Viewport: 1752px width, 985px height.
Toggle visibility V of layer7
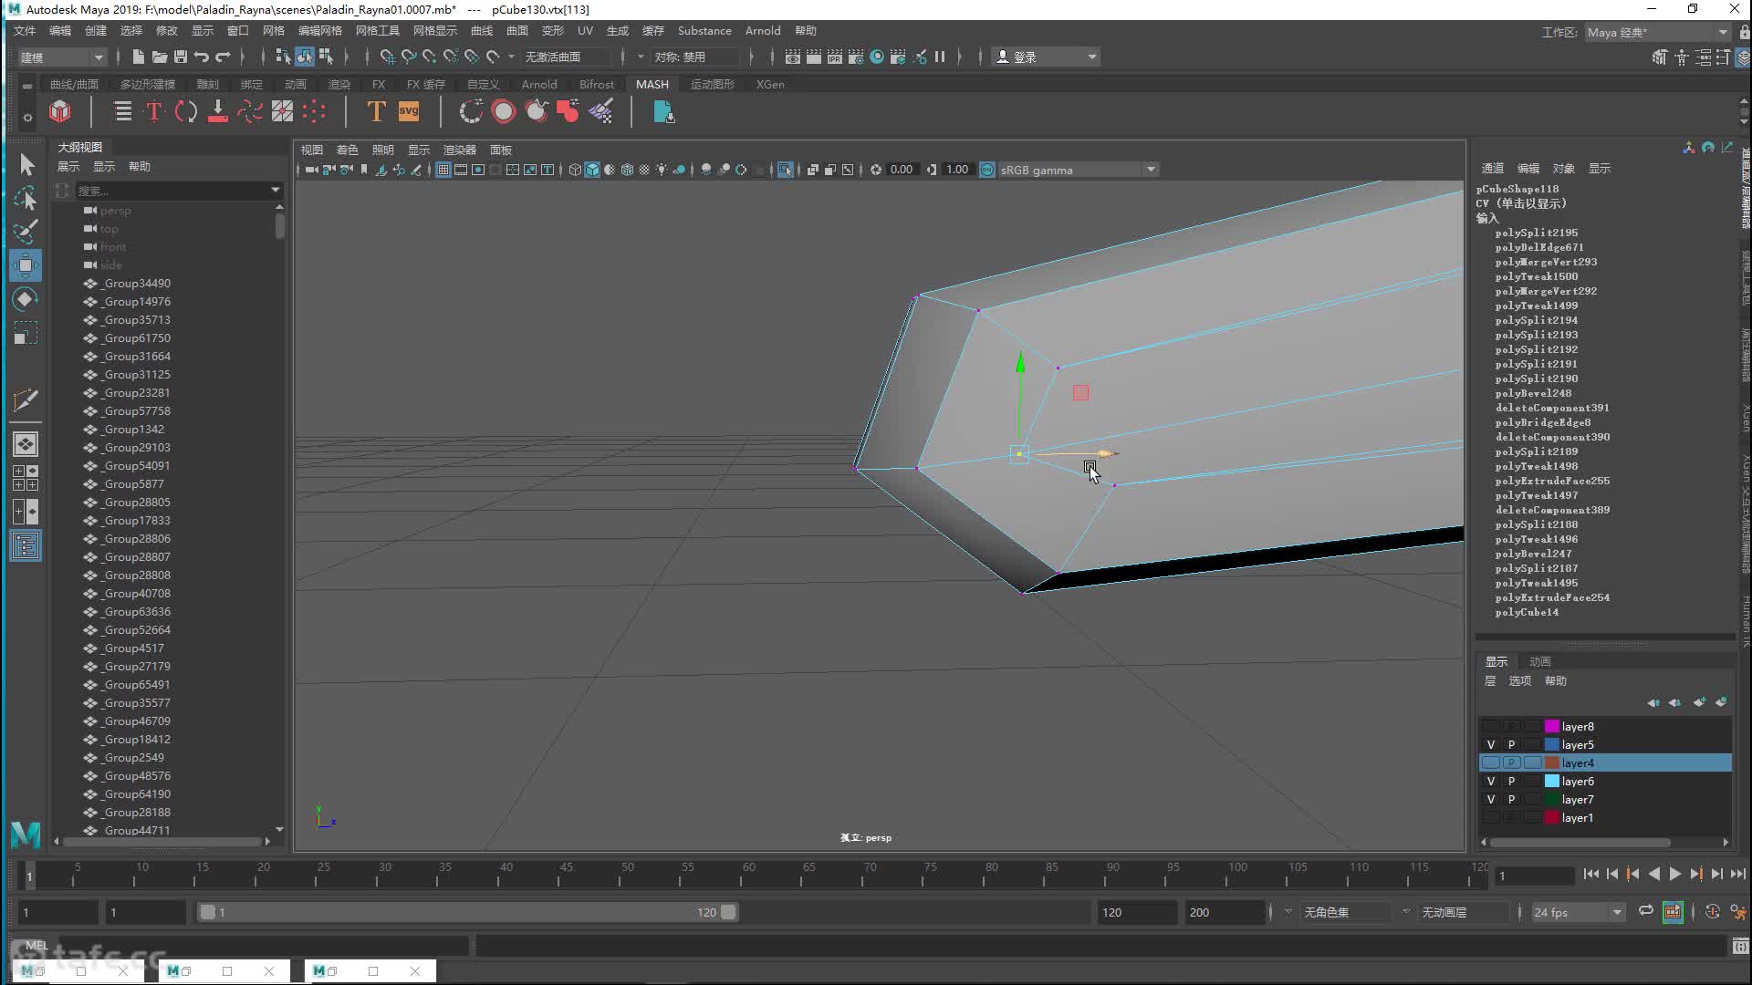pos(1491,799)
